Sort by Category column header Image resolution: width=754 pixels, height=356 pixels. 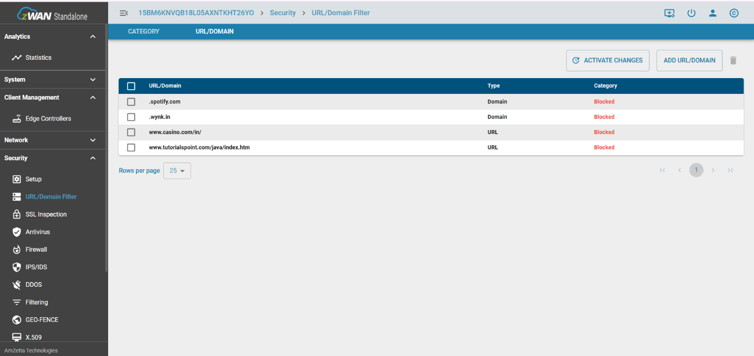[605, 86]
